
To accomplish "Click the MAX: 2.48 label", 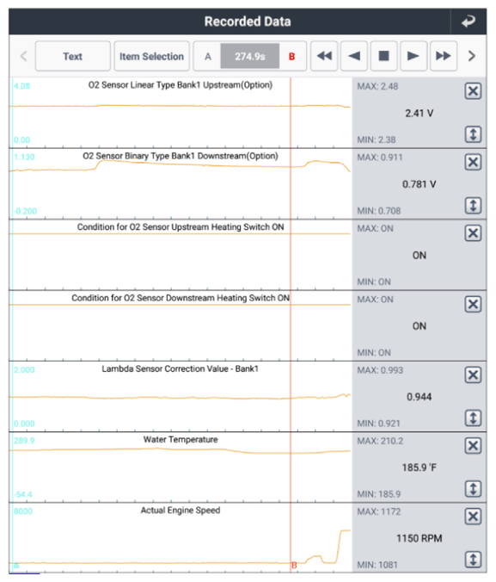I will pos(377,86).
